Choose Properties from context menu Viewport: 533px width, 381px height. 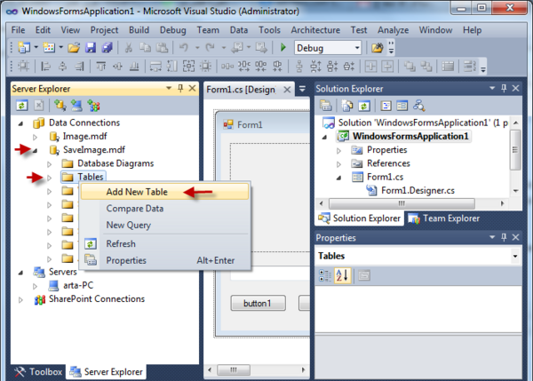[x=165, y=260]
